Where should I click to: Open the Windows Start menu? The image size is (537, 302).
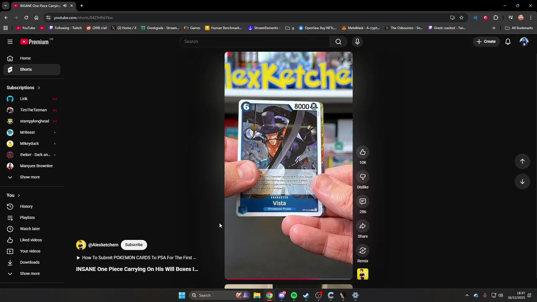(182, 295)
